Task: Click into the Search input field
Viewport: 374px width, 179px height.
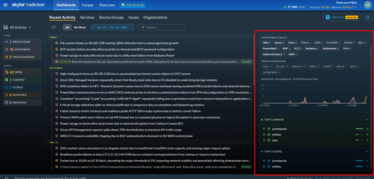Action: tap(162, 27)
